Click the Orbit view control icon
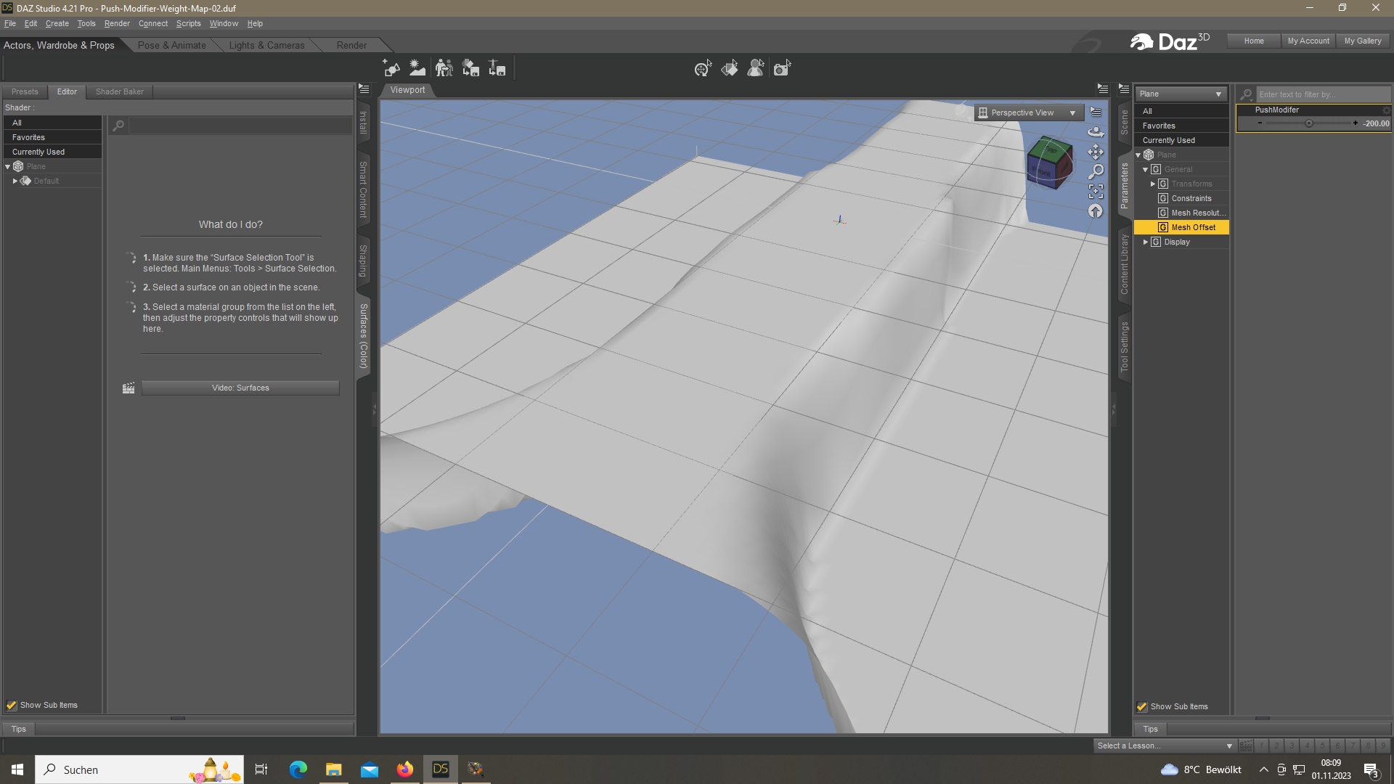 point(1096,132)
